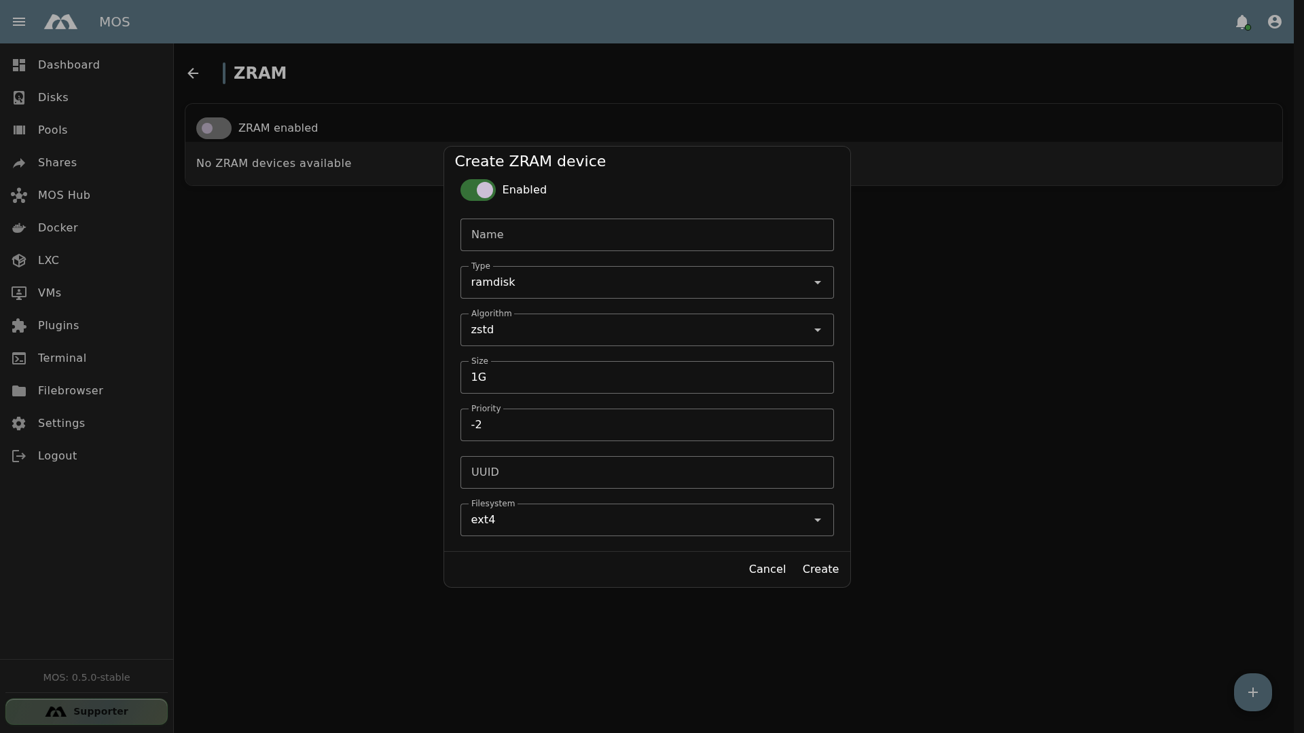
Task: Focus the Size input field
Action: click(647, 377)
